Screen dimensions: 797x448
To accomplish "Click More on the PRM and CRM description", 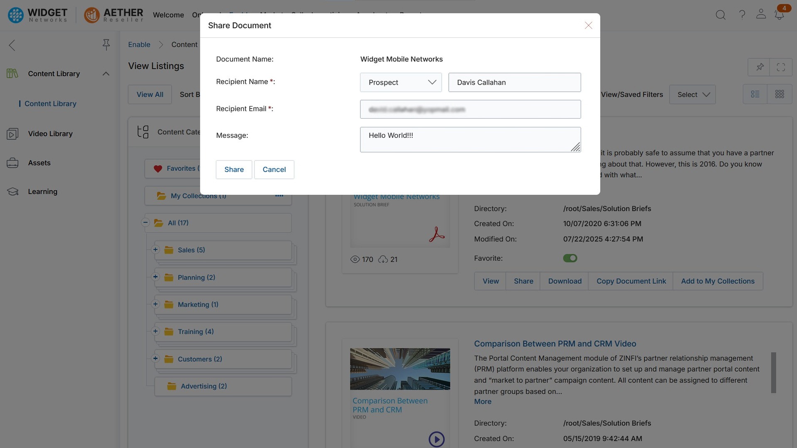I will (482, 401).
